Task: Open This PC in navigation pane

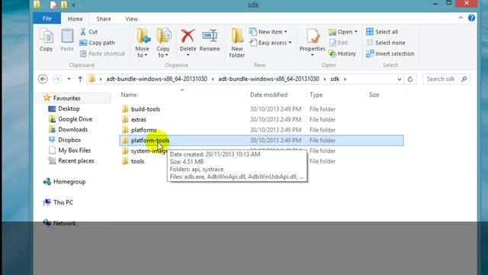Action: (x=63, y=202)
